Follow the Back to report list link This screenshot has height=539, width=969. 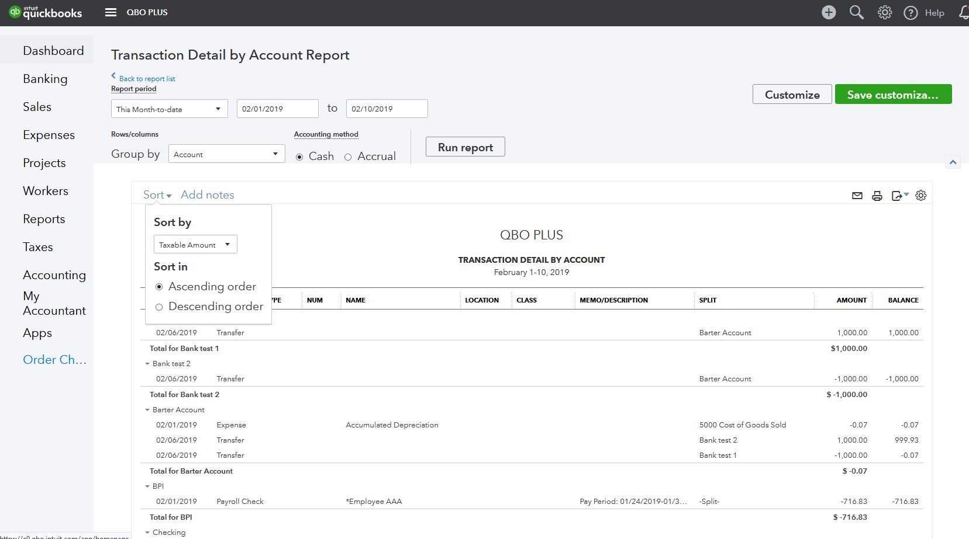coord(146,78)
